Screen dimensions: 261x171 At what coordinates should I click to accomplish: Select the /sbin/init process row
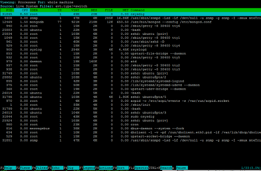pyautogui.click(x=130, y=105)
